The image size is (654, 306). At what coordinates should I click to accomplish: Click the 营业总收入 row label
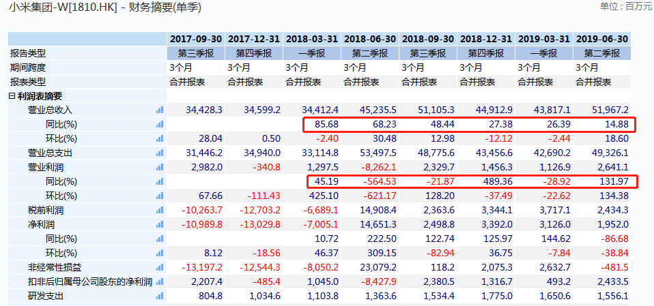click(x=50, y=110)
